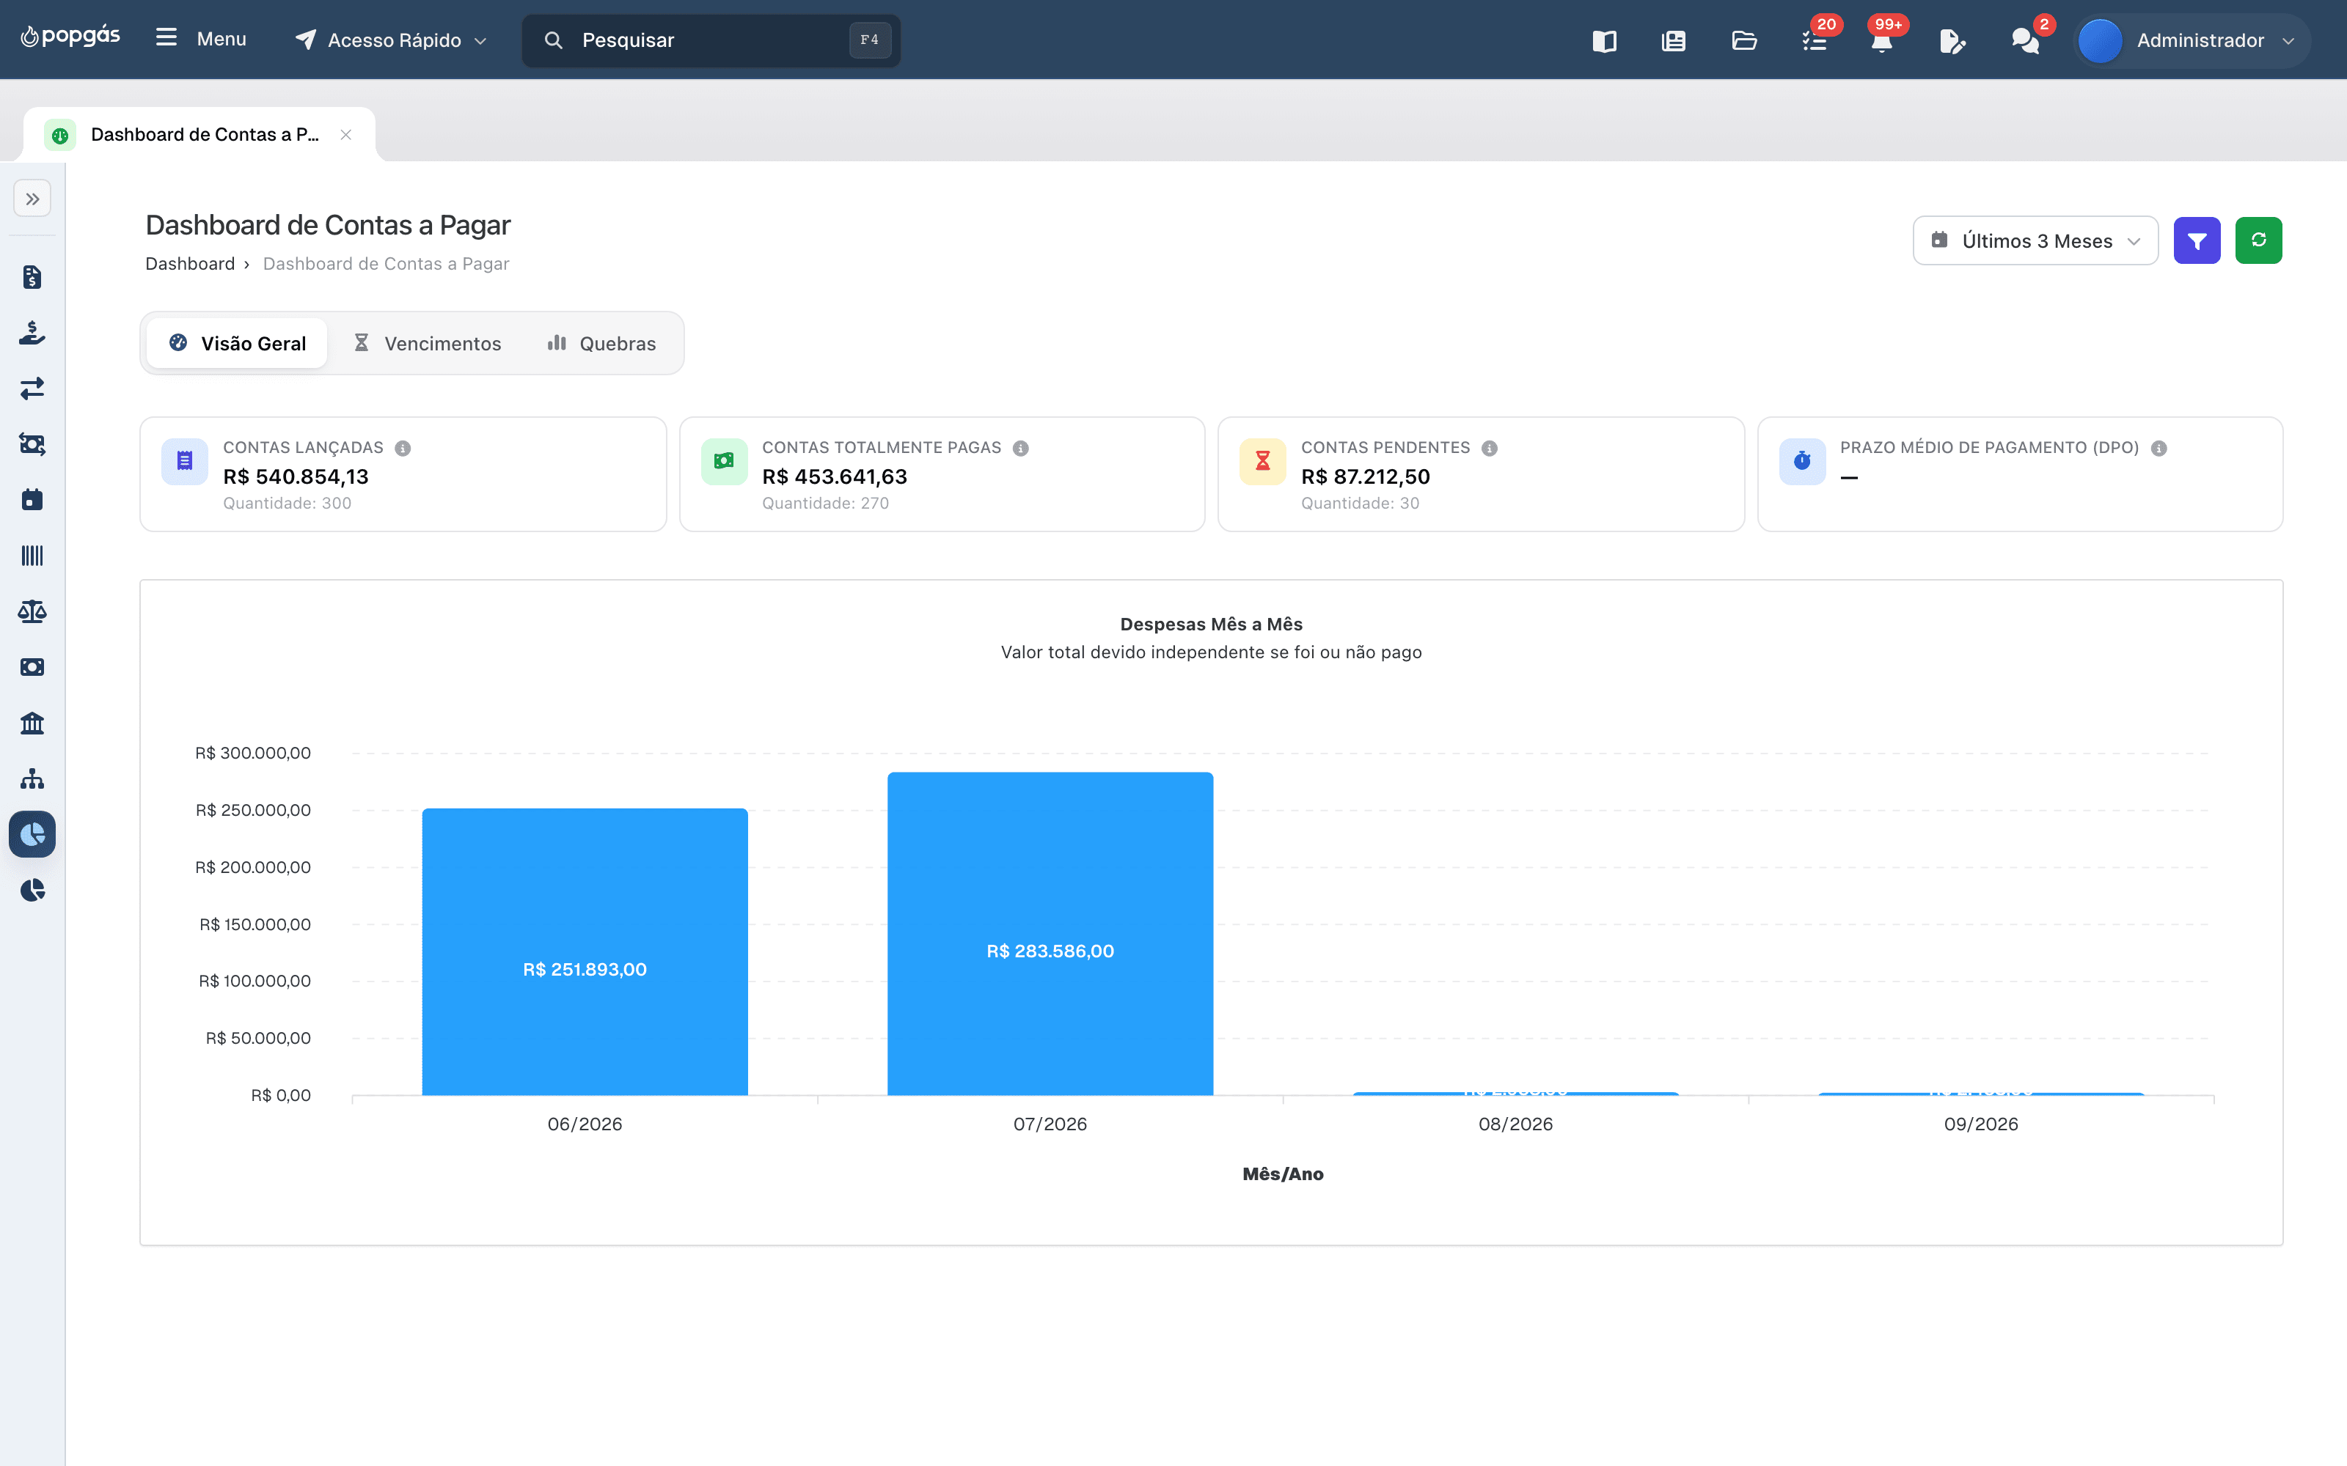The image size is (2347, 1466).
Task: Click the green refresh button
Action: click(x=2259, y=240)
